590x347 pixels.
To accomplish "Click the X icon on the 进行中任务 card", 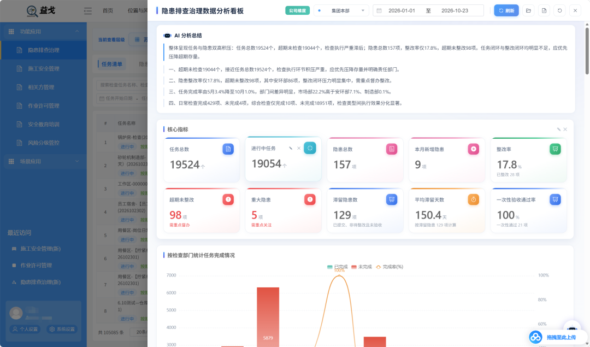I will pos(299,148).
